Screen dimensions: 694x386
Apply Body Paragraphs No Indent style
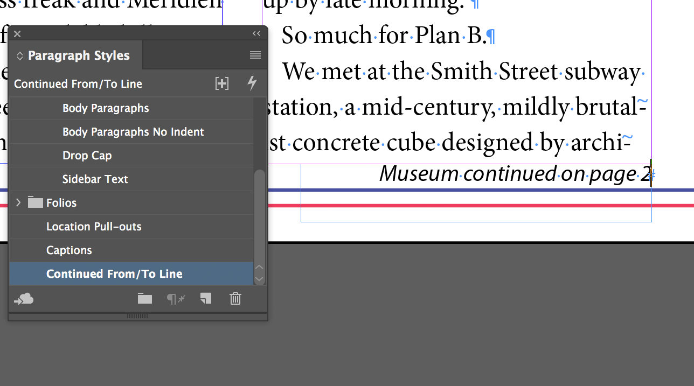(x=131, y=132)
